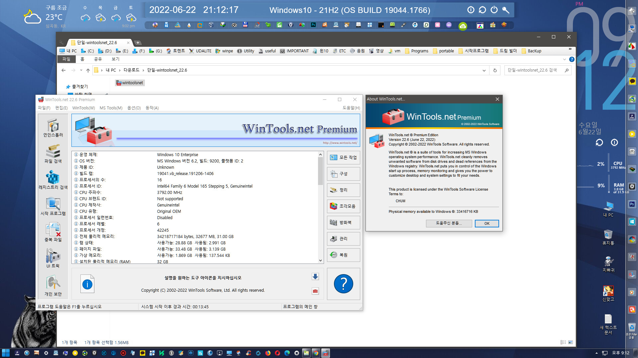Click the big blue help question mark
This screenshot has width=638, height=358.
click(x=343, y=284)
